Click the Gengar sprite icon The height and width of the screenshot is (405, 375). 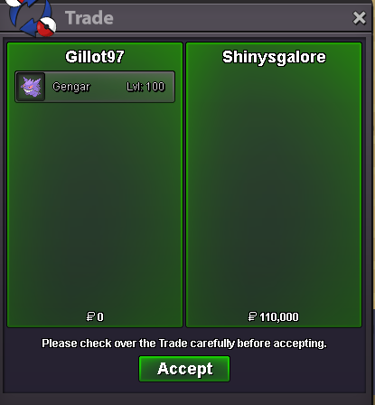point(31,87)
